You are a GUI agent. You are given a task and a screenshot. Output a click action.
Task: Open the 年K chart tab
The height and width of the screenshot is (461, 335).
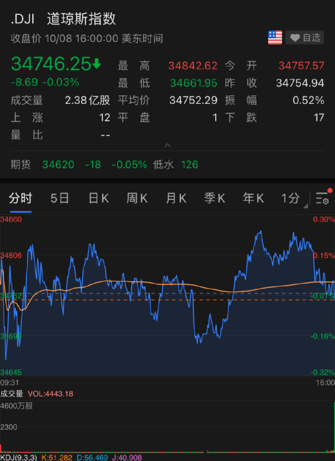[x=253, y=199]
